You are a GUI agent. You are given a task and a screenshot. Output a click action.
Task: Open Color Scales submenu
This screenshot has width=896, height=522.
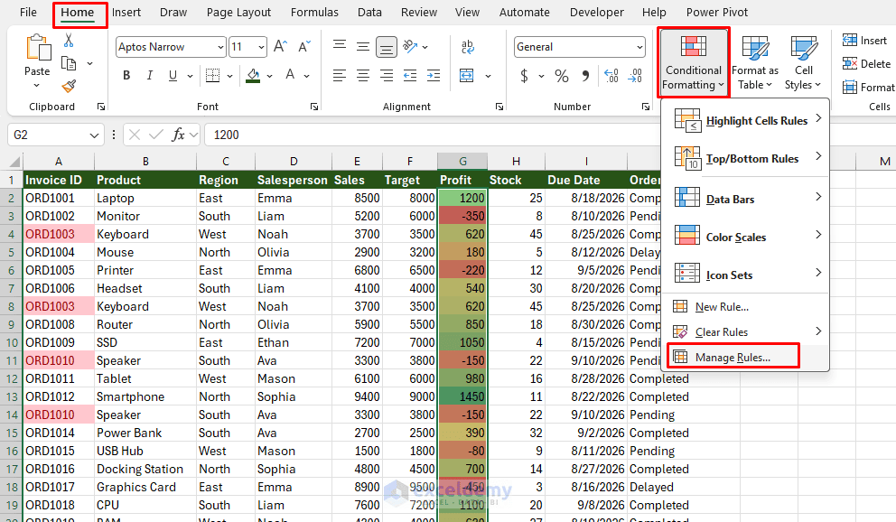tap(745, 237)
